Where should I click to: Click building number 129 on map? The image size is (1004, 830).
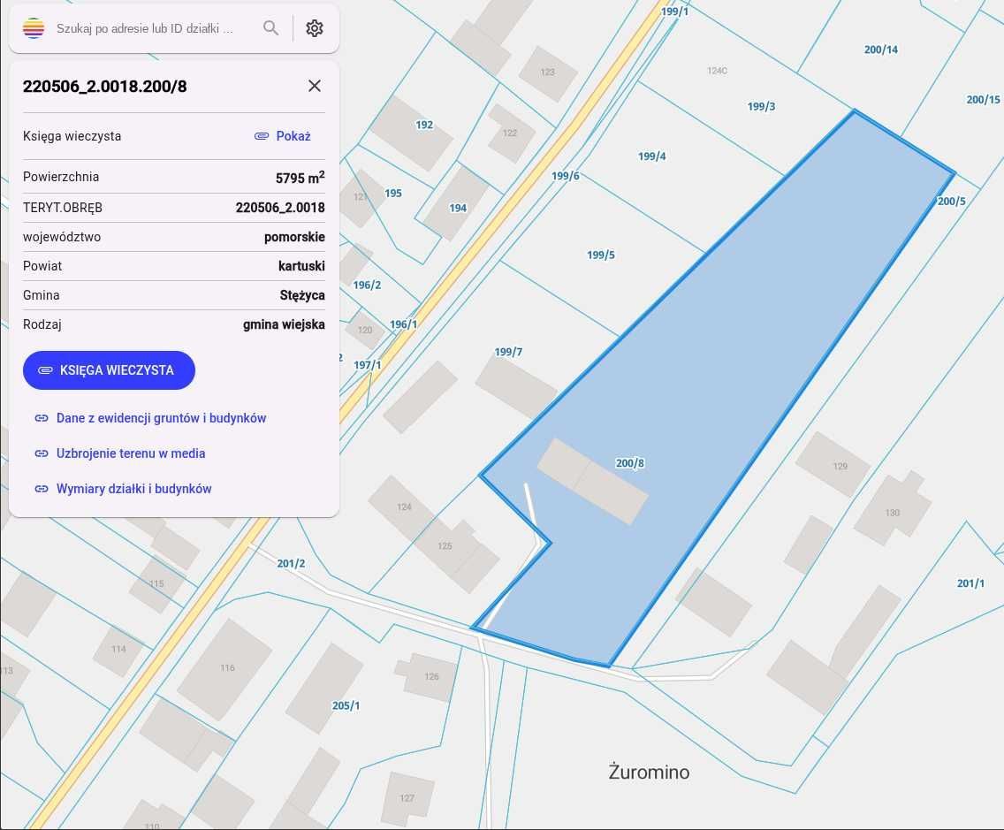[840, 466]
